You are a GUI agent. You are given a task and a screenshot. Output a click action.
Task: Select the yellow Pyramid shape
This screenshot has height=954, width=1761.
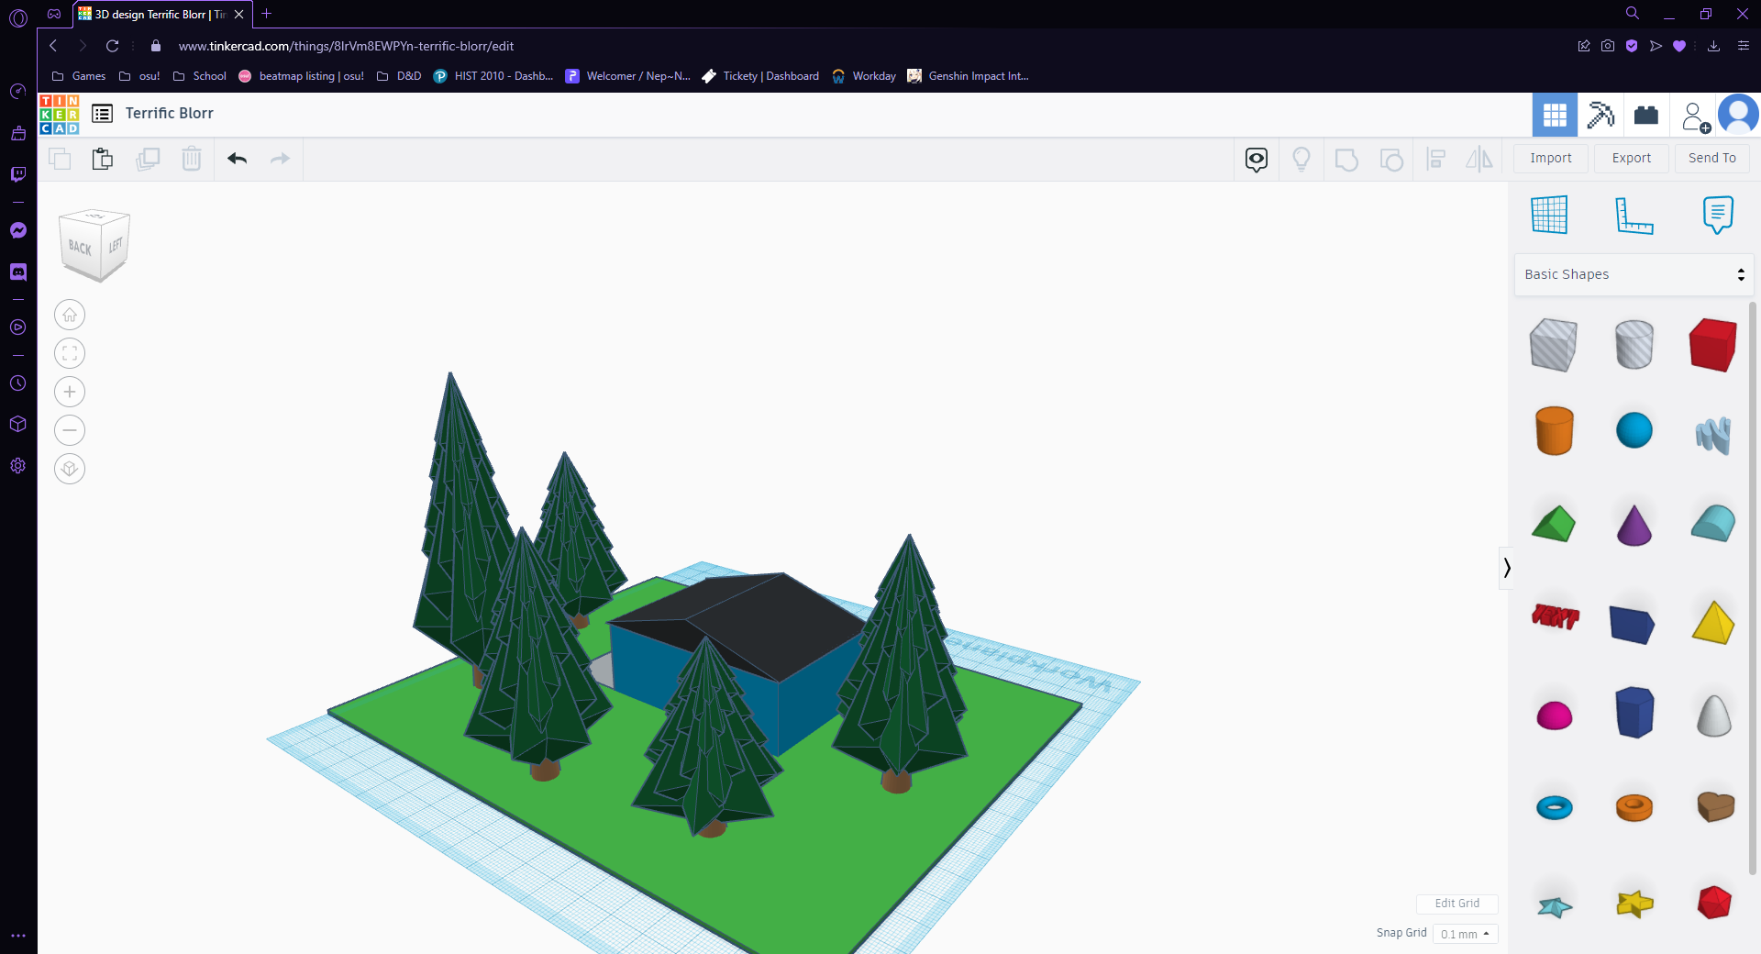1712,622
